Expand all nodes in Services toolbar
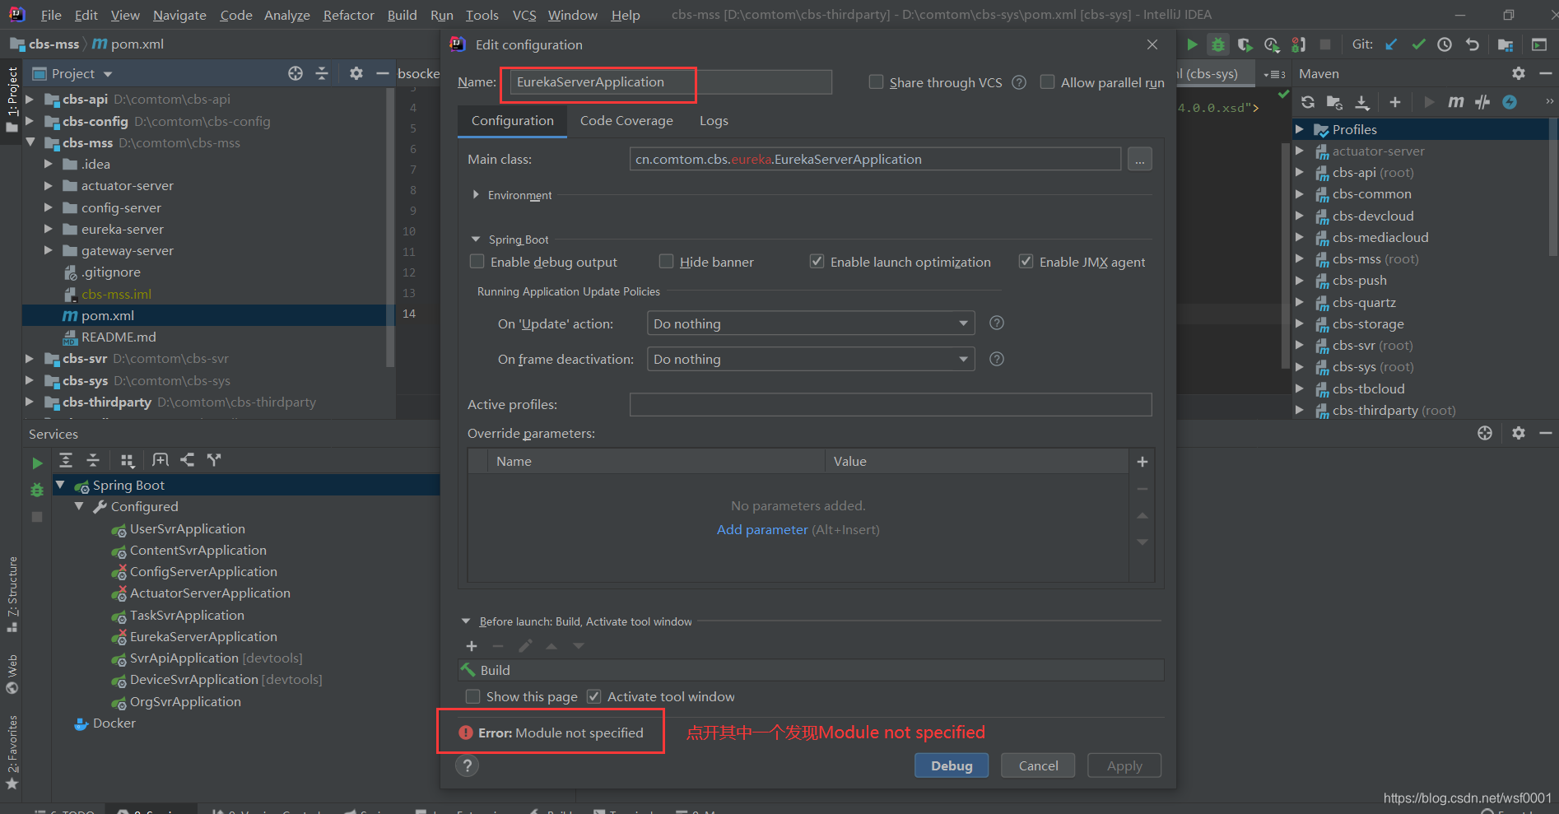1559x814 pixels. pyautogui.click(x=66, y=460)
